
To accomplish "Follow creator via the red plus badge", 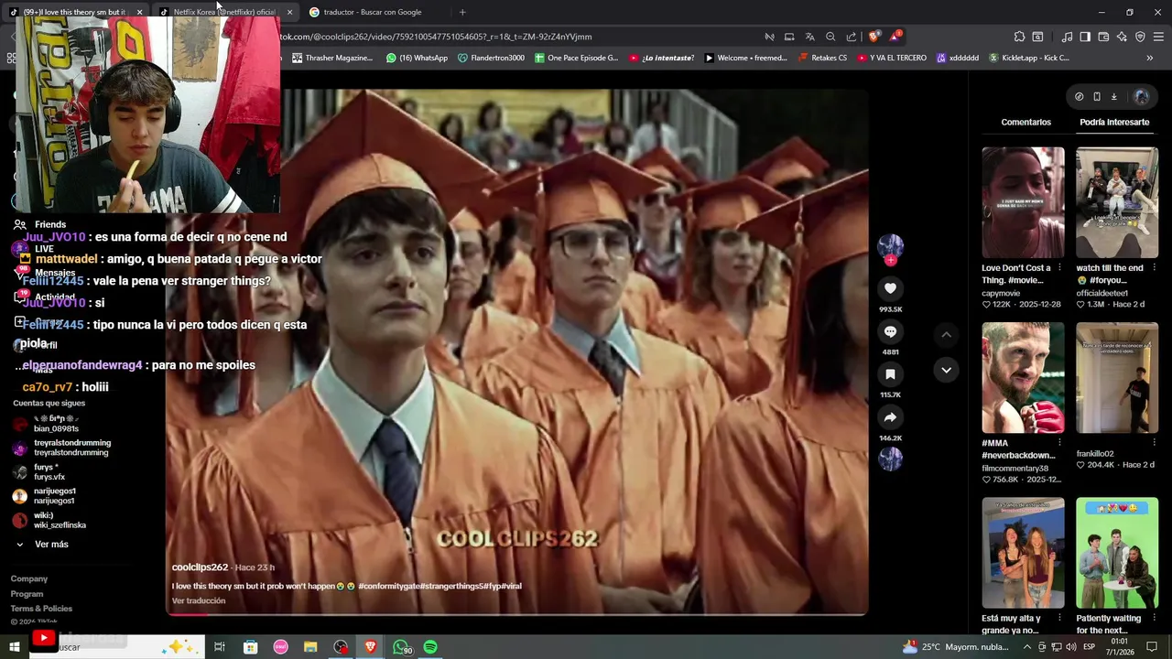I will (890, 261).
